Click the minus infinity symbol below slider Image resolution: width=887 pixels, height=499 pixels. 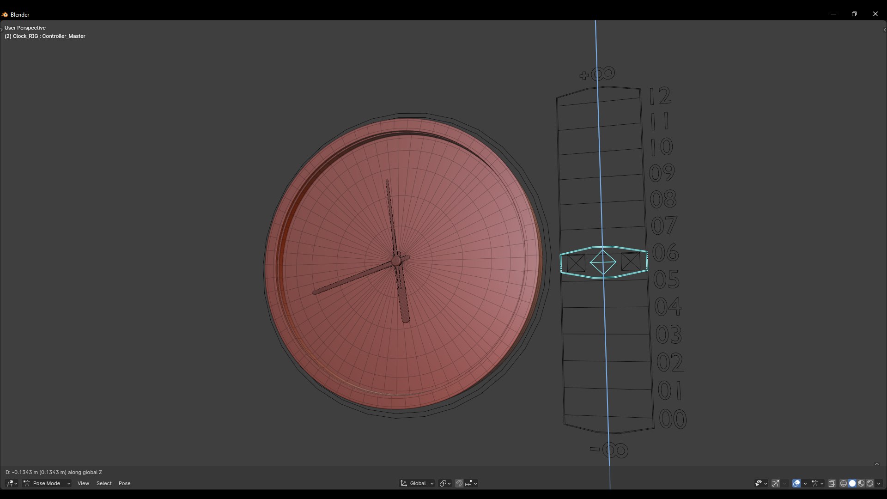[x=609, y=450]
